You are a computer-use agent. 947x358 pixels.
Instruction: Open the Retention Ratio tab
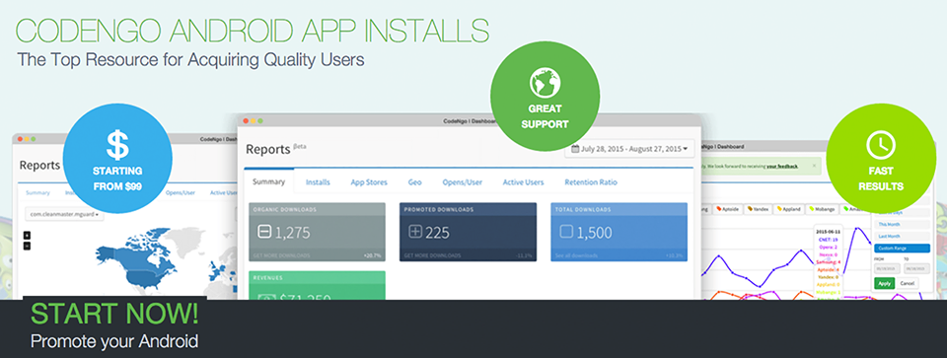pyautogui.click(x=591, y=182)
